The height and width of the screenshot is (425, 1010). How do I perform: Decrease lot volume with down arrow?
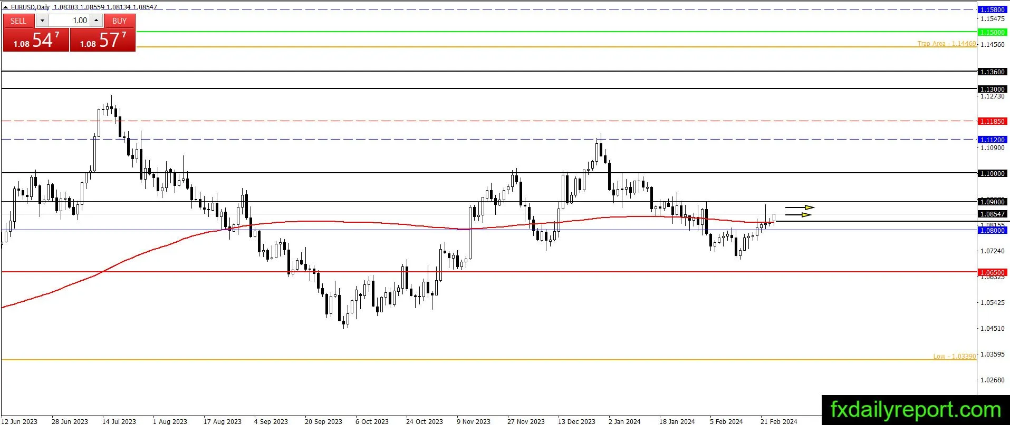point(42,21)
